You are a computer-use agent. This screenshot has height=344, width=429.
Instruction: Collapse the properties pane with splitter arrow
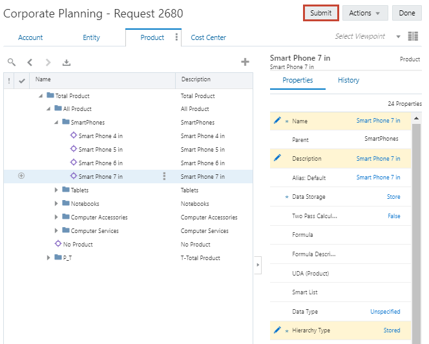pyautogui.click(x=258, y=265)
